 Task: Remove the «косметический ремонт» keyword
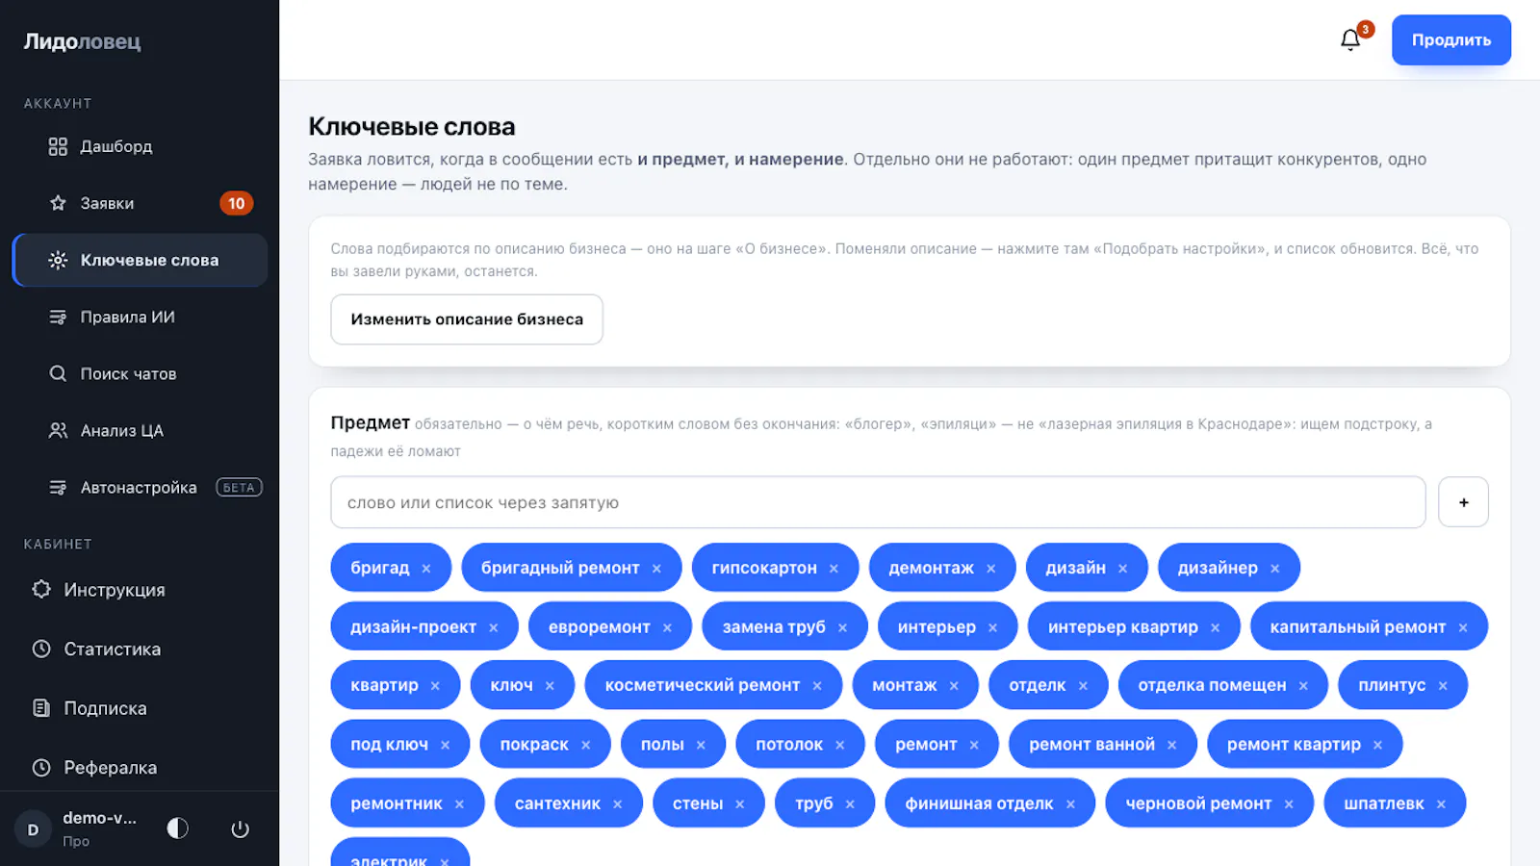(817, 686)
